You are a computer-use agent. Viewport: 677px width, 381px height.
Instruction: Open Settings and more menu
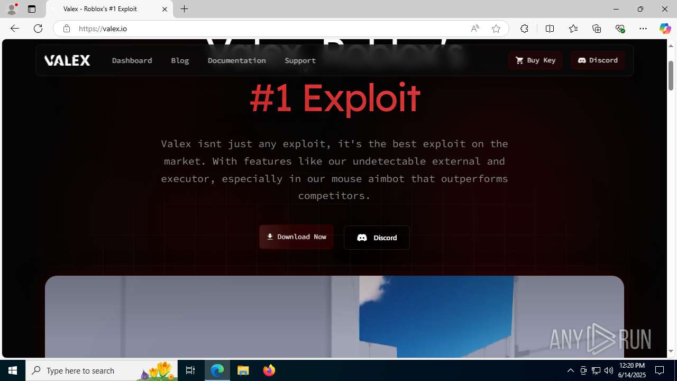pyautogui.click(x=643, y=29)
